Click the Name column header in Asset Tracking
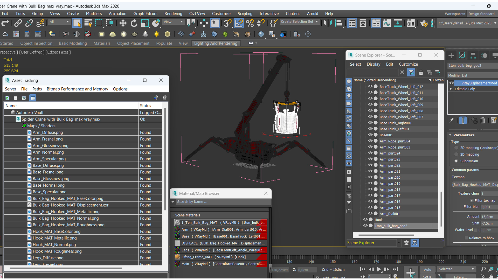 pos(71,106)
